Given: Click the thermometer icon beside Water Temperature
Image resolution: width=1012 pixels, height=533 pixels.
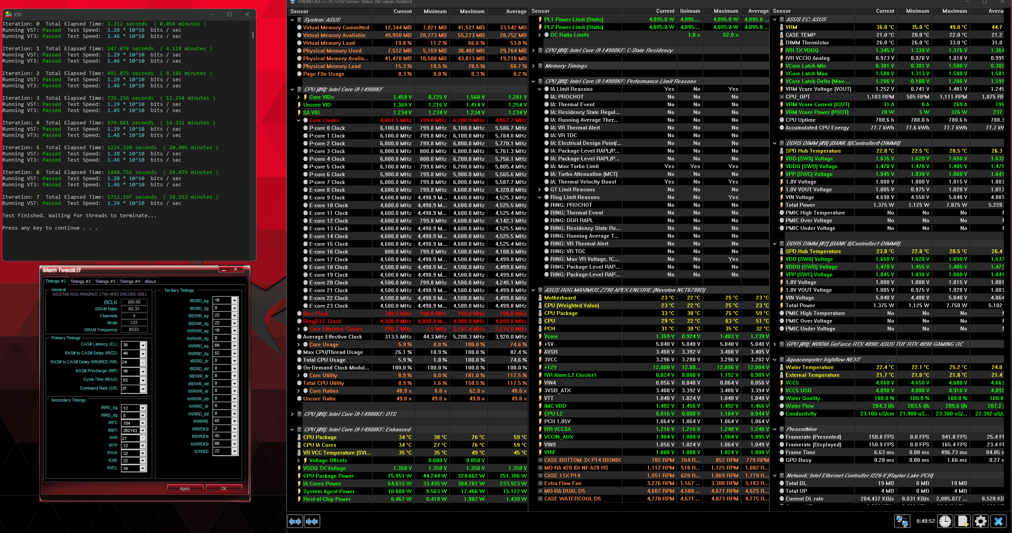Looking at the screenshot, I should point(782,367).
